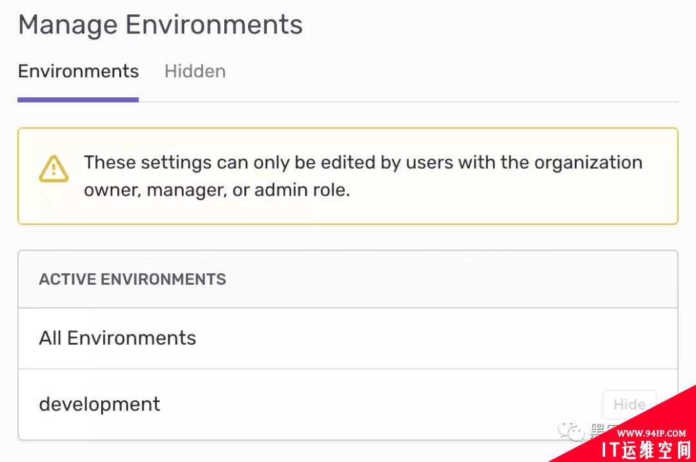Image resolution: width=696 pixels, height=462 pixels.
Task: Click the 'owner, manager, or admin role' text
Action: [217, 190]
